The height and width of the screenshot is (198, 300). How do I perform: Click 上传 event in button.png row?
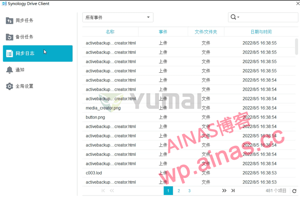click(163, 117)
